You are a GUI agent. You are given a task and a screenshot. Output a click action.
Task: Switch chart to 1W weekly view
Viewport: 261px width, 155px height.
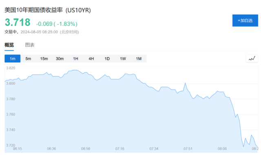123,59
